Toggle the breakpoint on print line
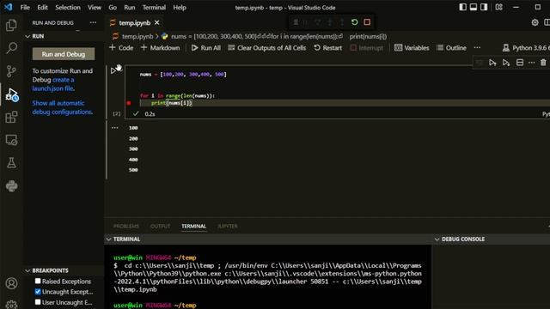 pos(129,103)
